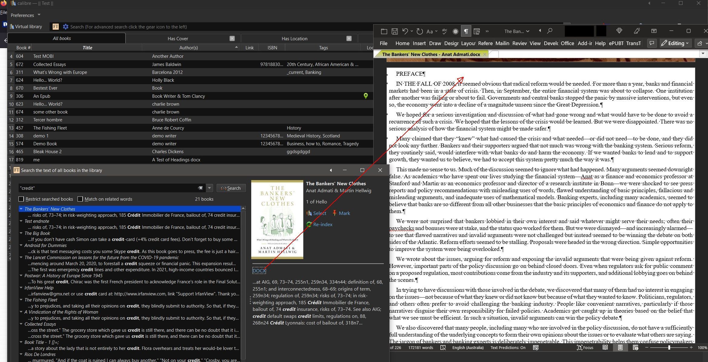
Task: Collapse The Bankers' New Clothes results
Action: pyautogui.click(x=21, y=209)
